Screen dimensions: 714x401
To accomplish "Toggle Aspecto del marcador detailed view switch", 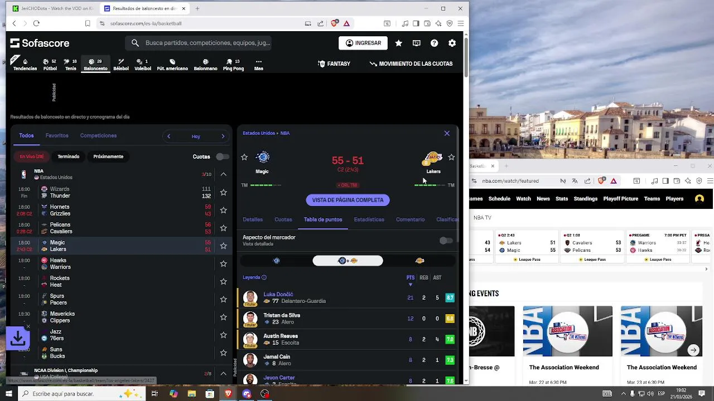I will pos(446,241).
